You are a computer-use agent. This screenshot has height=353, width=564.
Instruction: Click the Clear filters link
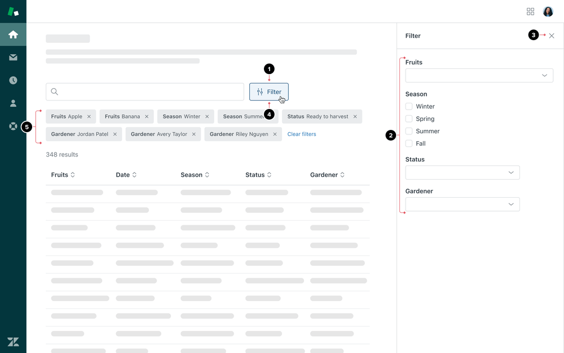(301, 134)
